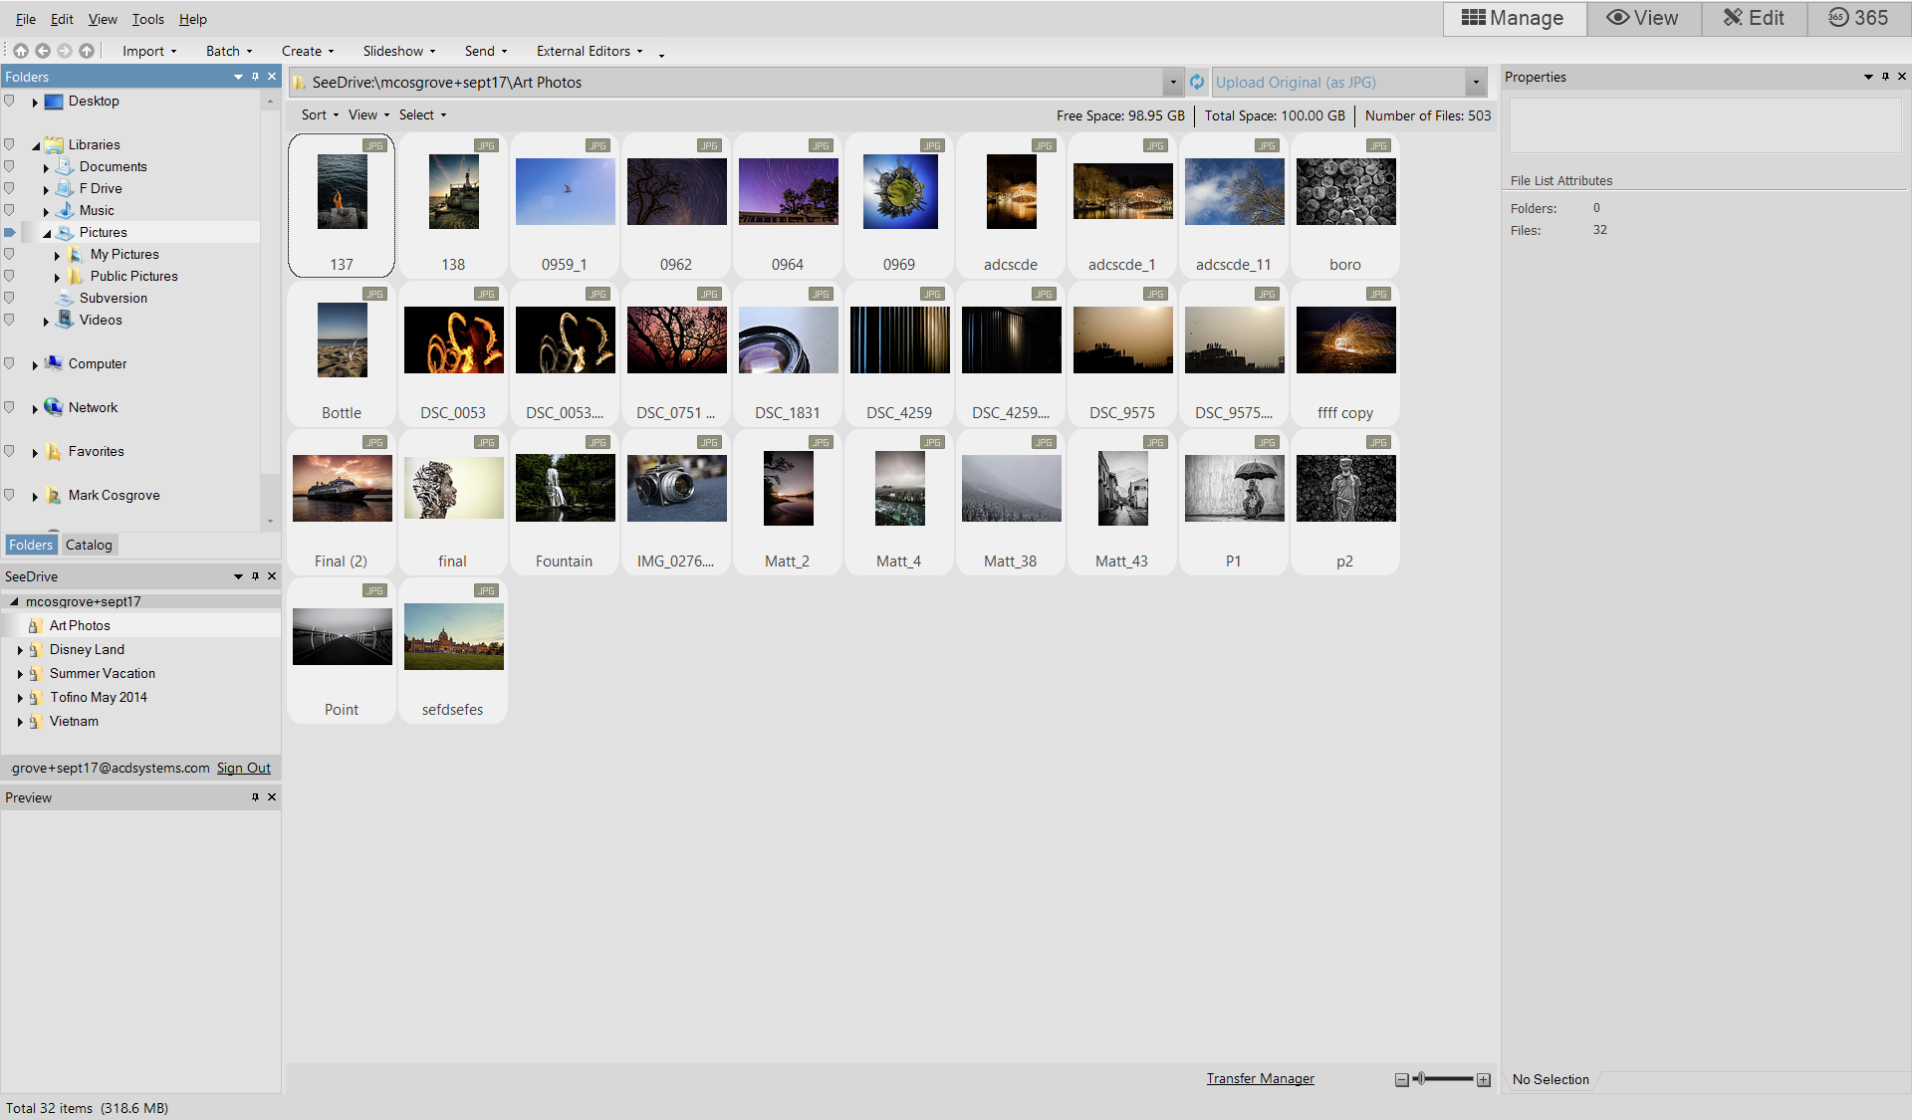Click the zoom-out minus icon for thumbnails
This screenshot has width=1912, height=1120.
click(x=1401, y=1080)
